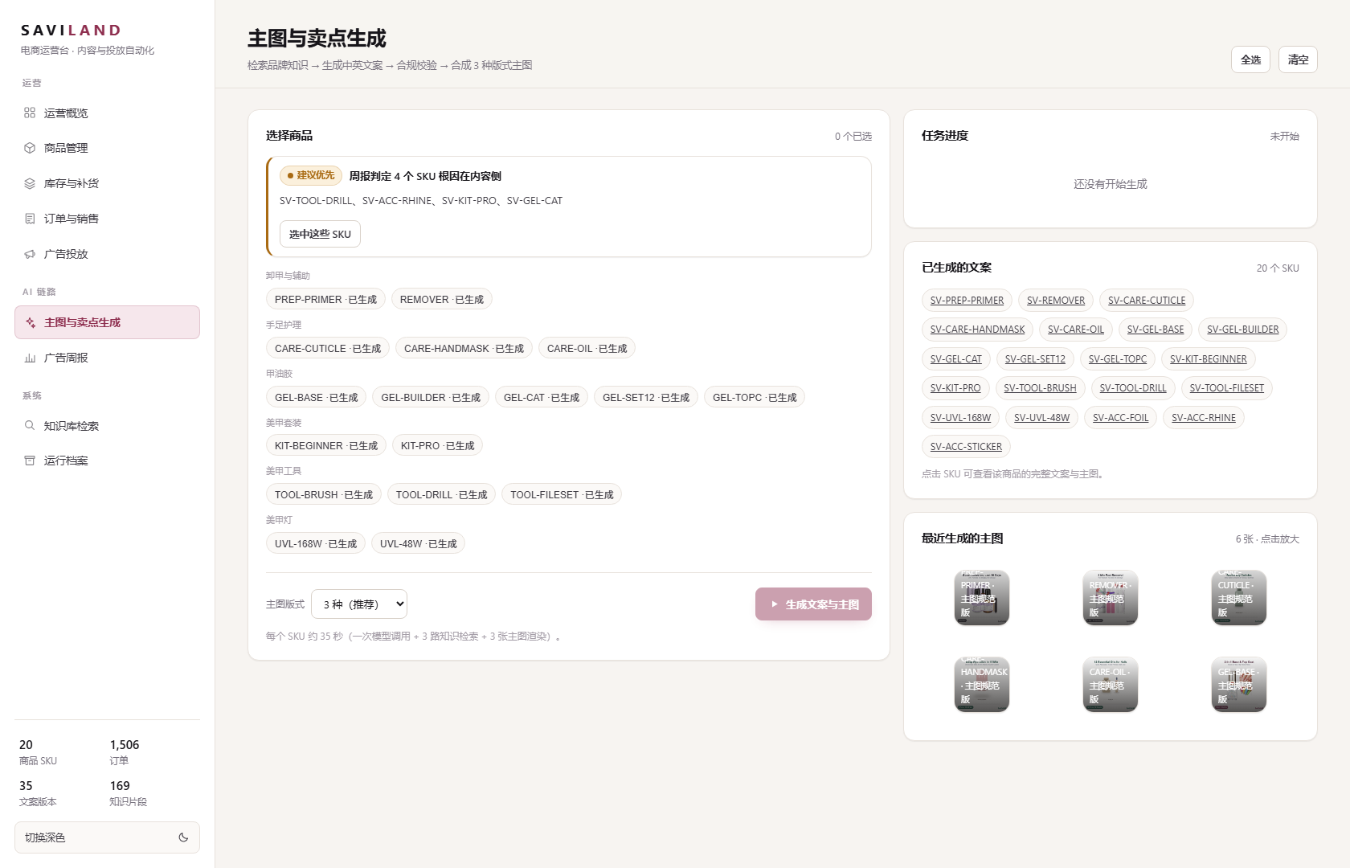Toggle the KIT-PRO product chip
Viewport: 1350px width, 868px height.
tap(437, 446)
